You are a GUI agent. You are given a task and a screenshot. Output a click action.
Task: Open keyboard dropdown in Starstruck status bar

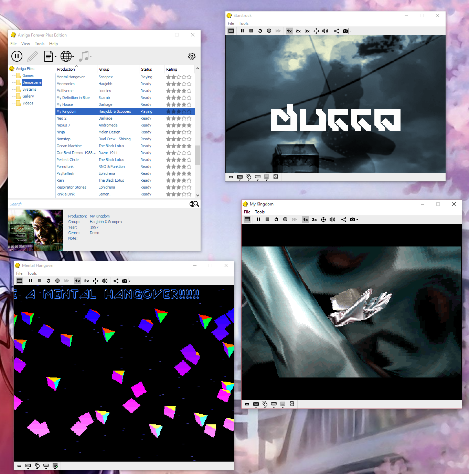pyautogui.click(x=240, y=177)
